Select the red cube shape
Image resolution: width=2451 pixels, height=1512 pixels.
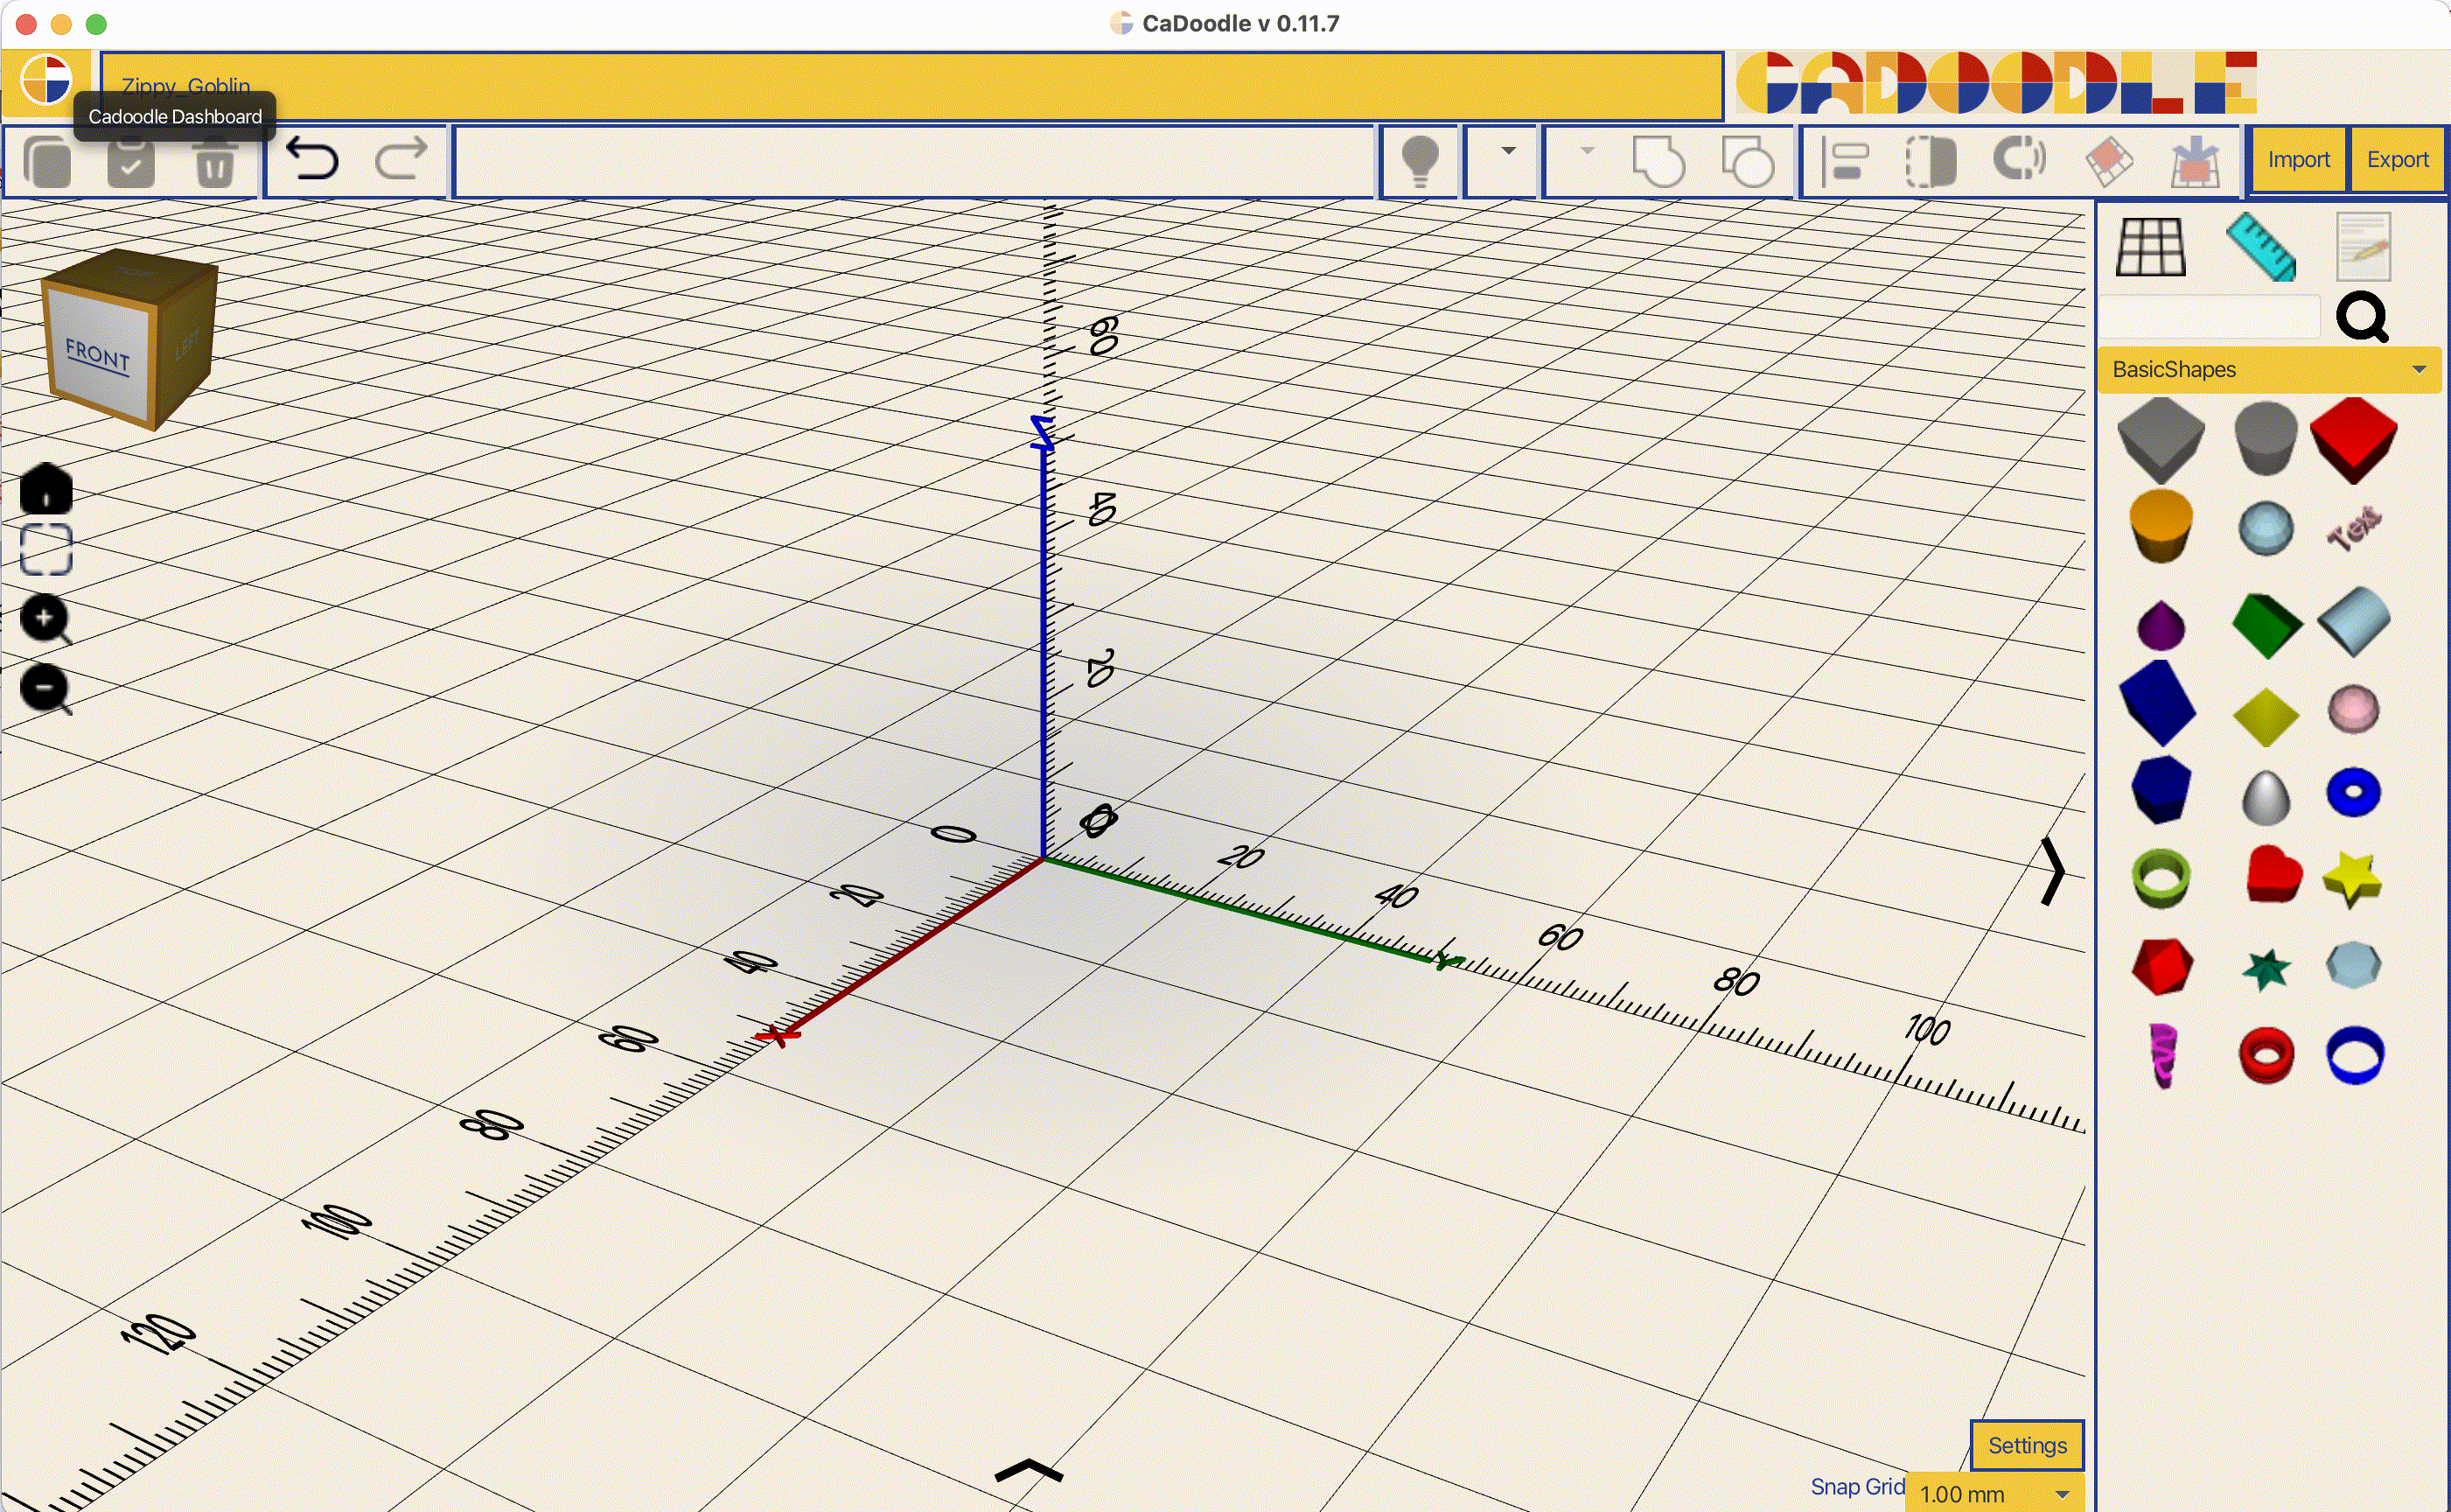[x=2353, y=440]
